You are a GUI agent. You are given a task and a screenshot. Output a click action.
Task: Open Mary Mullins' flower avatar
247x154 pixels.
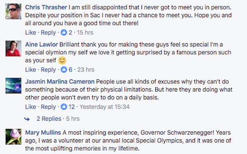click(14, 137)
